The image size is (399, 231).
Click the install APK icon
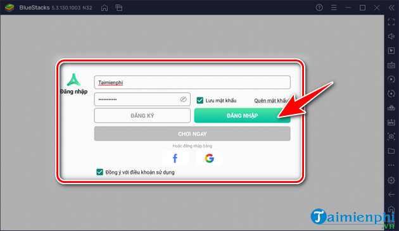click(391, 122)
